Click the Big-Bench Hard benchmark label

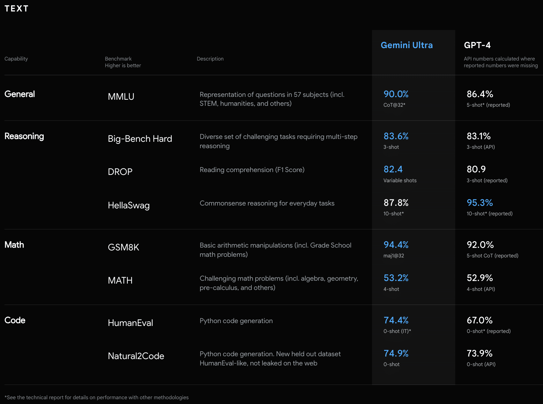coord(140,139)
